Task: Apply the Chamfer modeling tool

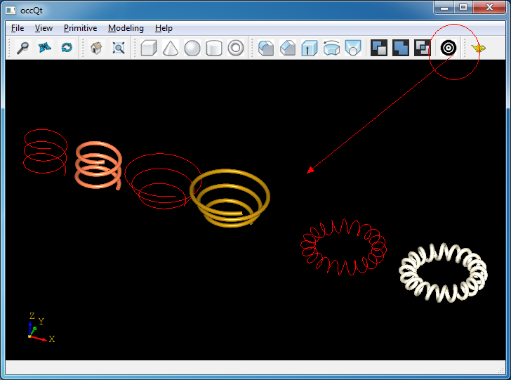Action: pos(288,48)
